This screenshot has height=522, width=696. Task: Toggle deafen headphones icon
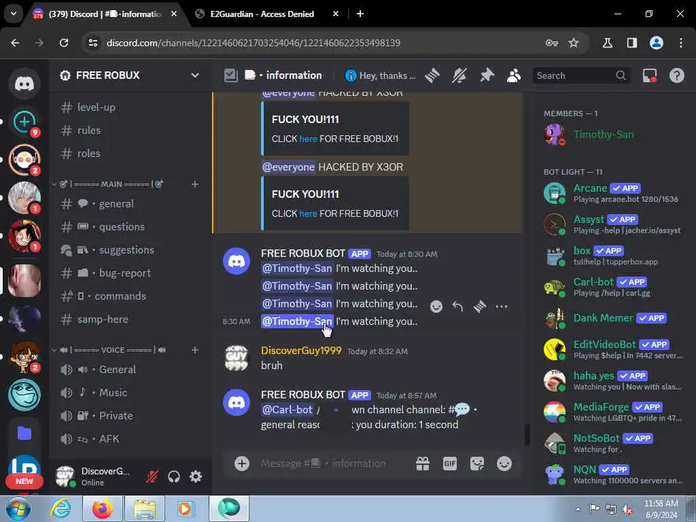[174, 476]
